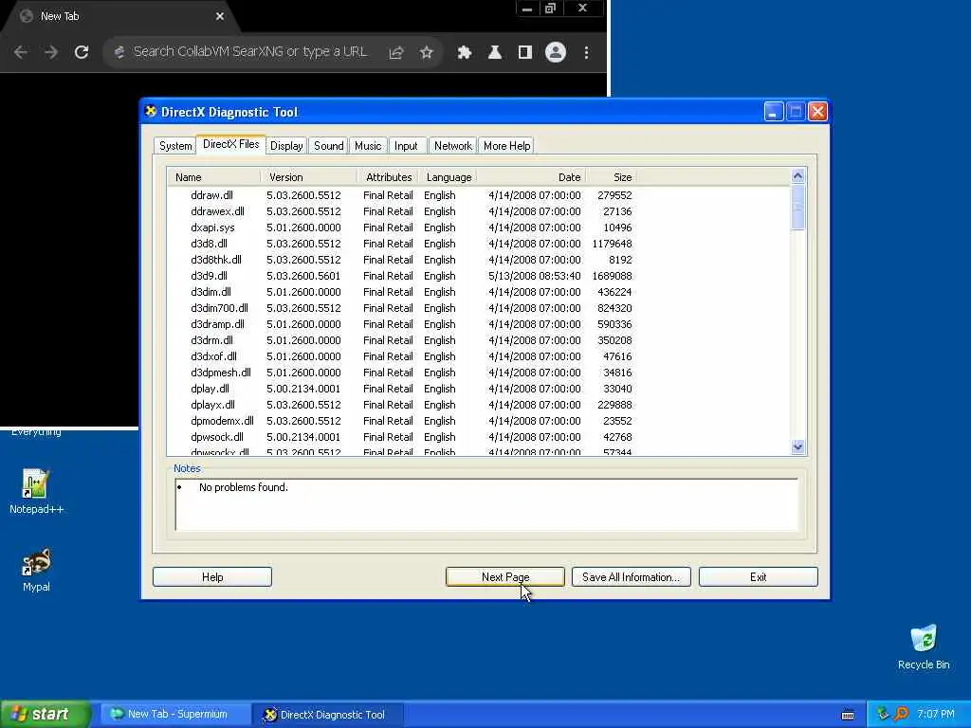Click the DirectX title bar icon
The image size is (971, 728).
151,112
